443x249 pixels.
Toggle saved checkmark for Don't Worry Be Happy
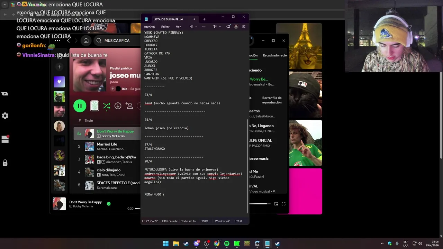coord(109,204)
